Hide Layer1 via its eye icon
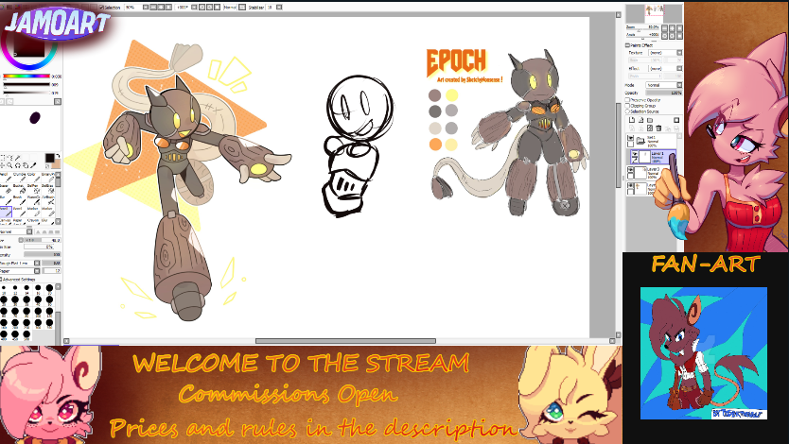Image resolution: width=789 pixels, height=444 pixels. 634,154
